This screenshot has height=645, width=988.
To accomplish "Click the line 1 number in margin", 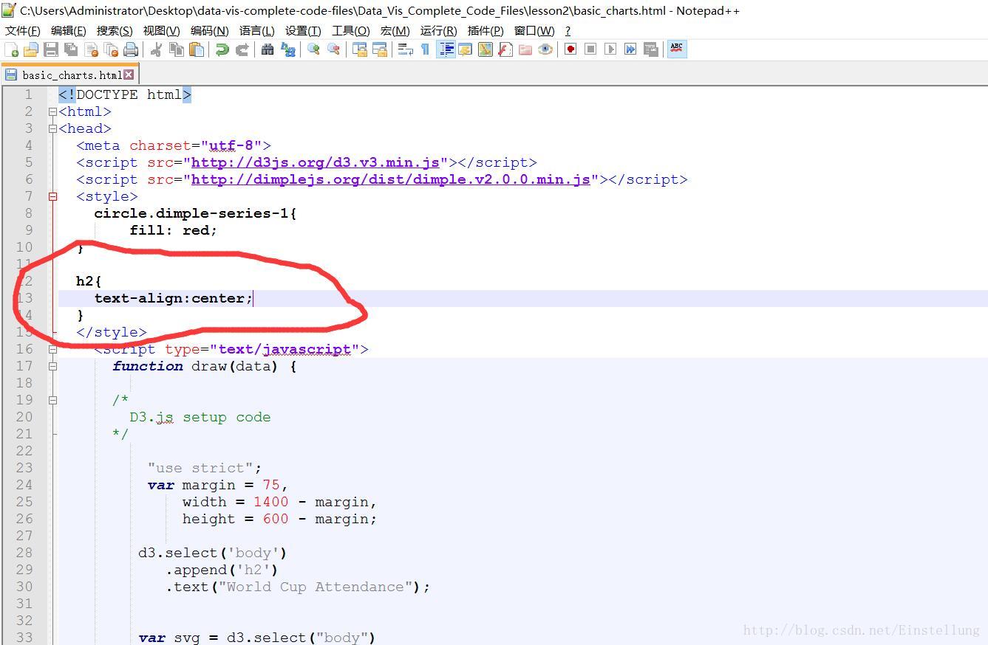I will tap(28, 94).
